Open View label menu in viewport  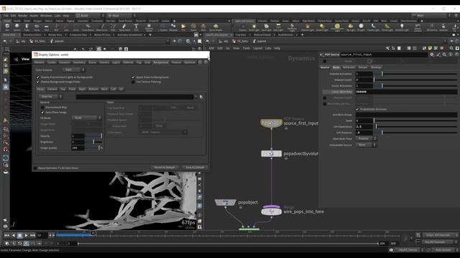coord(25,59)
